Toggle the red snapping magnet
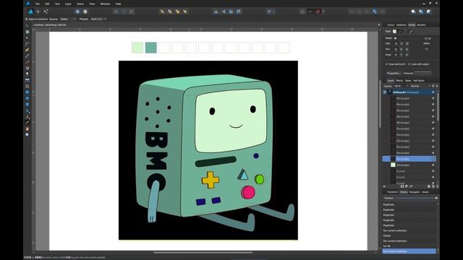The image size is (463, 260). [318, 12]
